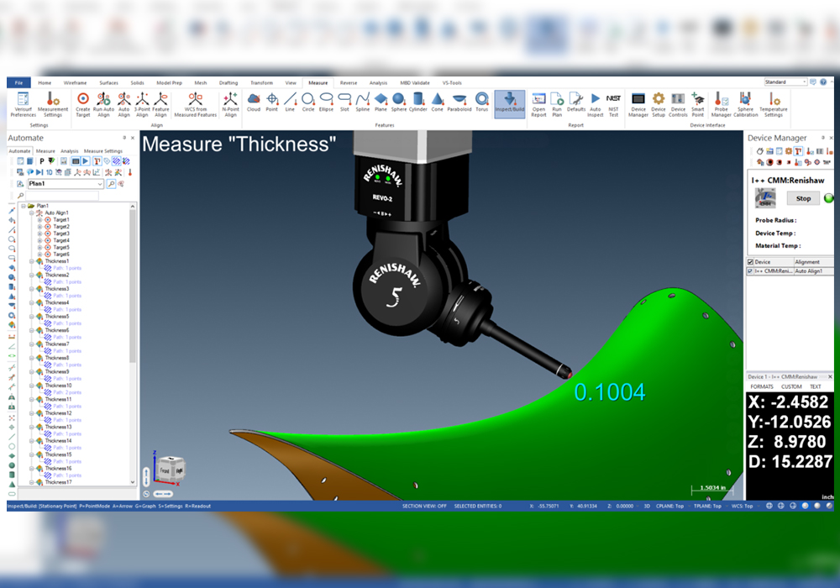Start Run Auto Align
The height and width of the screenshot is (588, 840).
[103, 104]
